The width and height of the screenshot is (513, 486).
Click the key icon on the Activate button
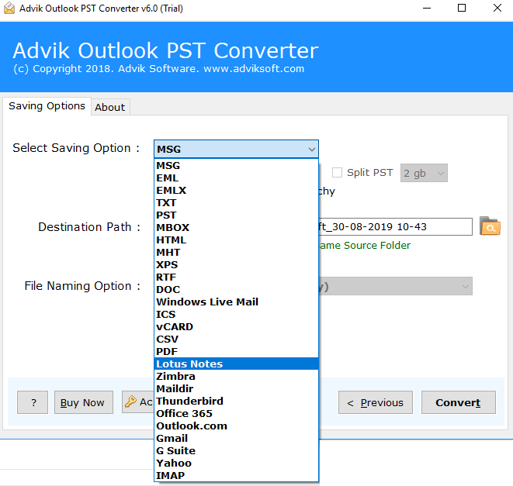[x=130, y=402]
